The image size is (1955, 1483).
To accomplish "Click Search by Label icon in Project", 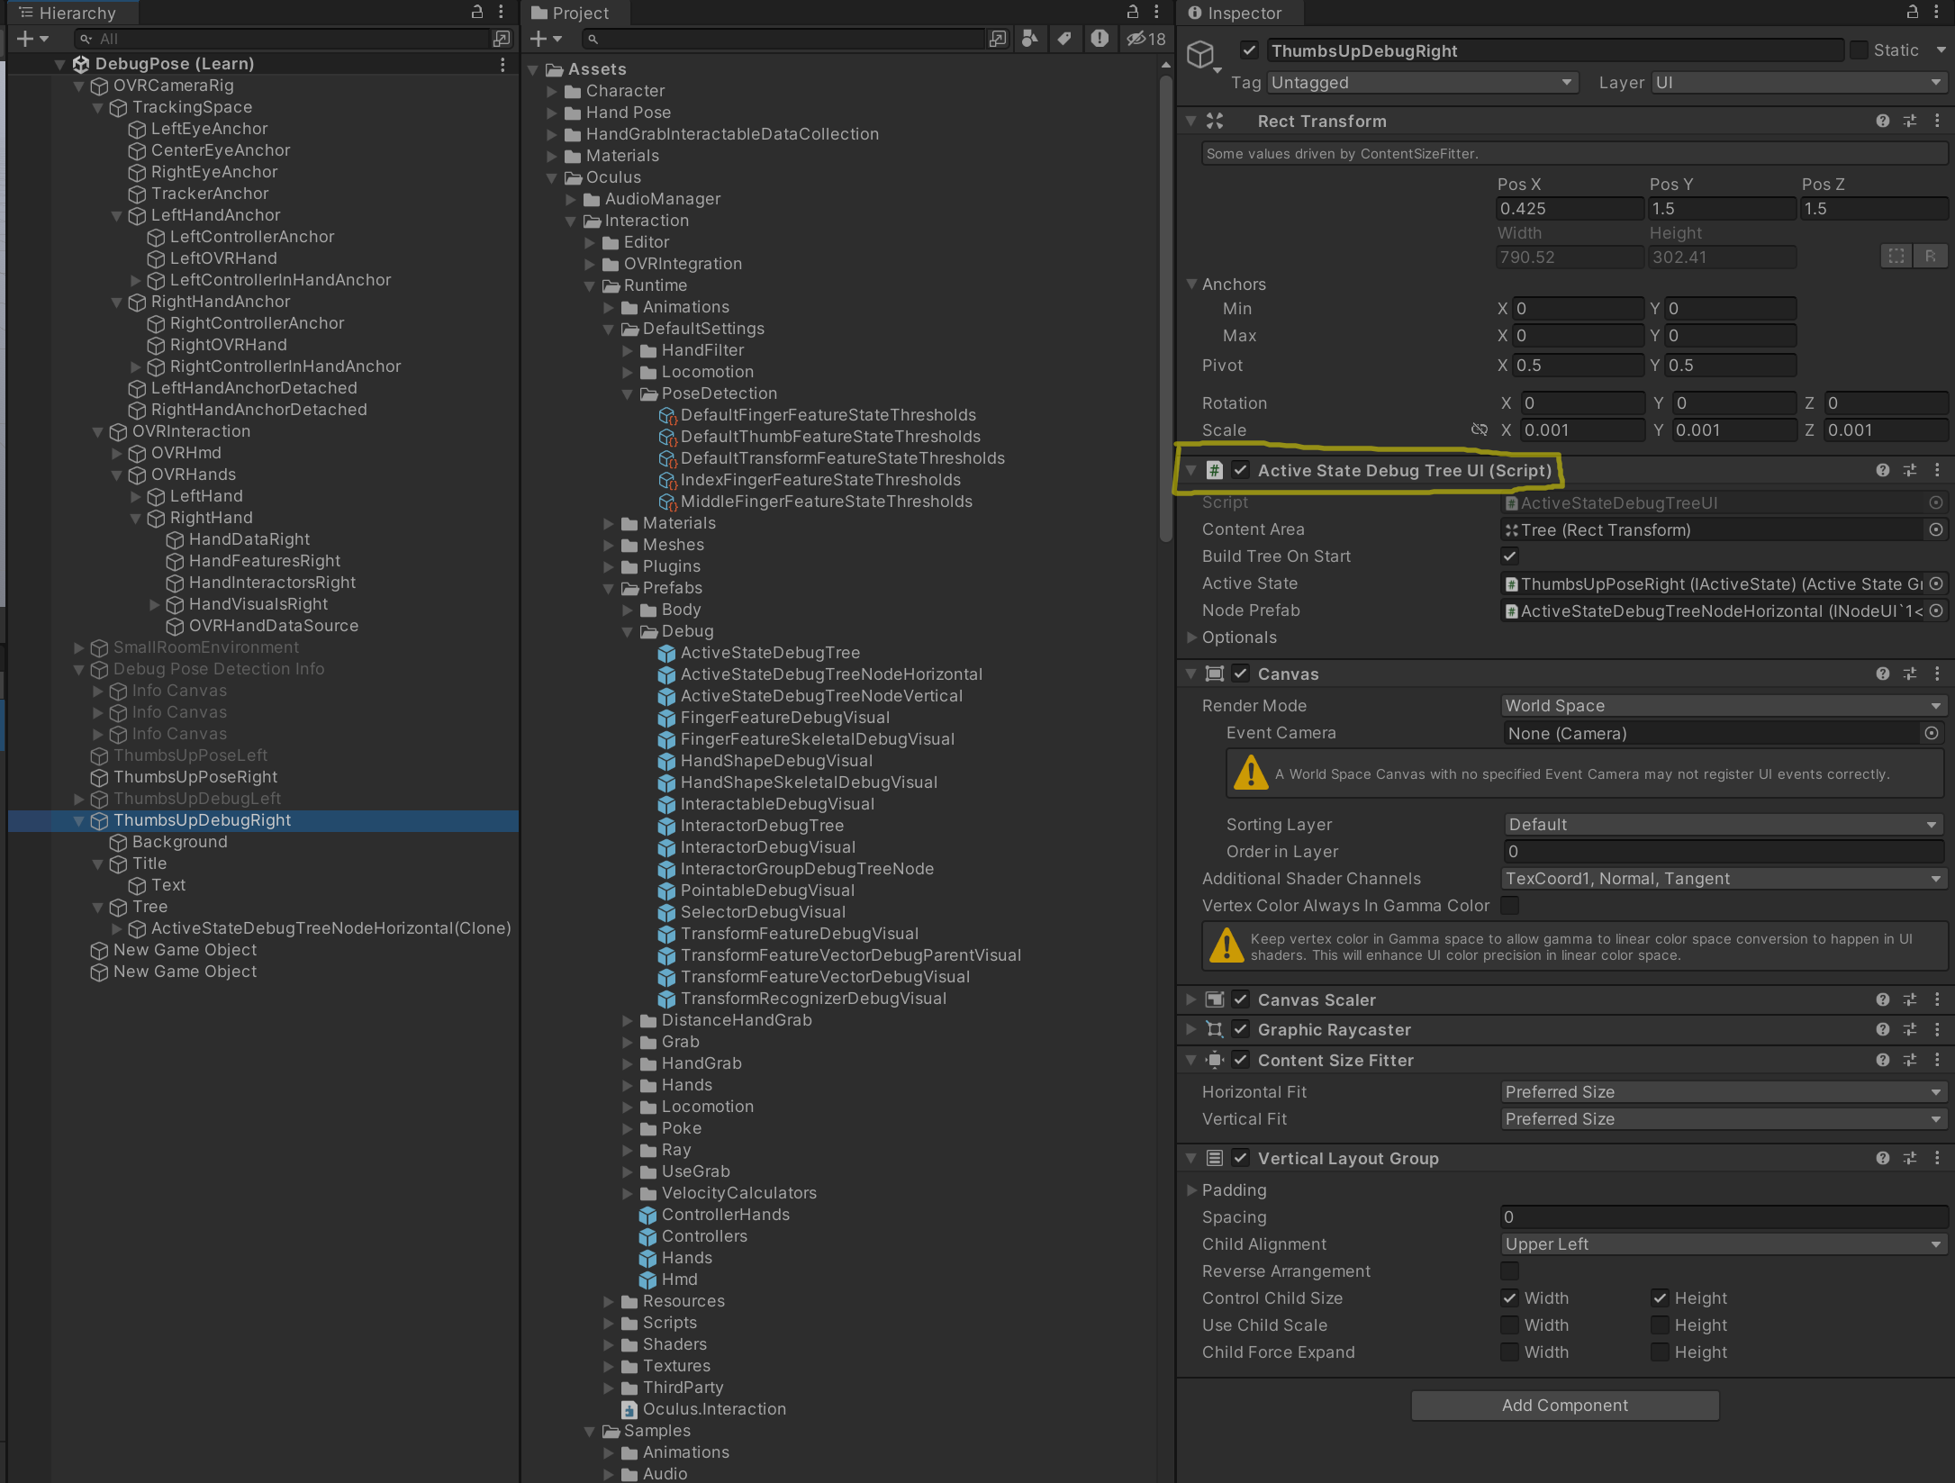I will click(1064, 39).
